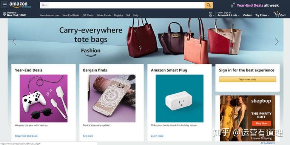Screen dimensions: 290x145
Task: Open the Gift Cards nav item
Action: (x=88, y=15)
